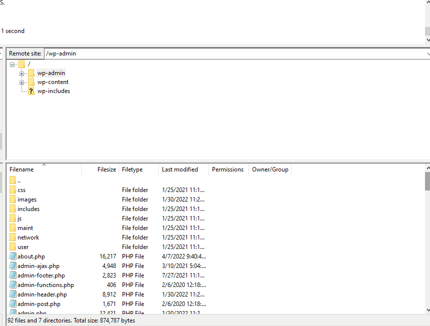
Task: Click the "4/7/2022 9:40:4..." modified date
Action: point(184,256)
